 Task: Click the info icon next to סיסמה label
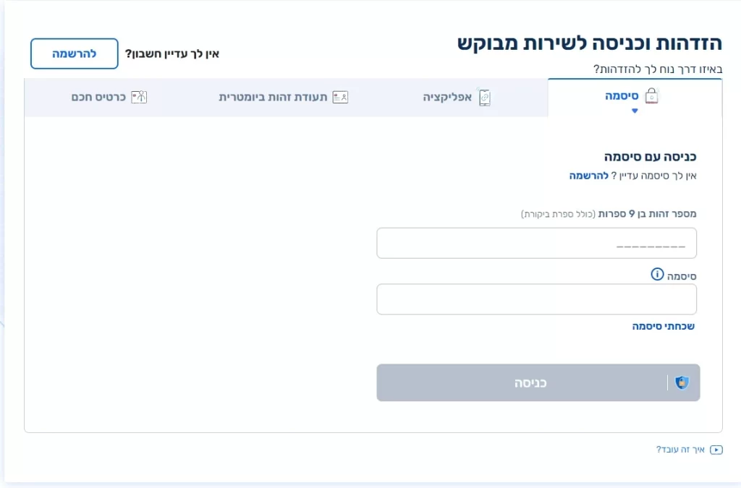(657, 274)
